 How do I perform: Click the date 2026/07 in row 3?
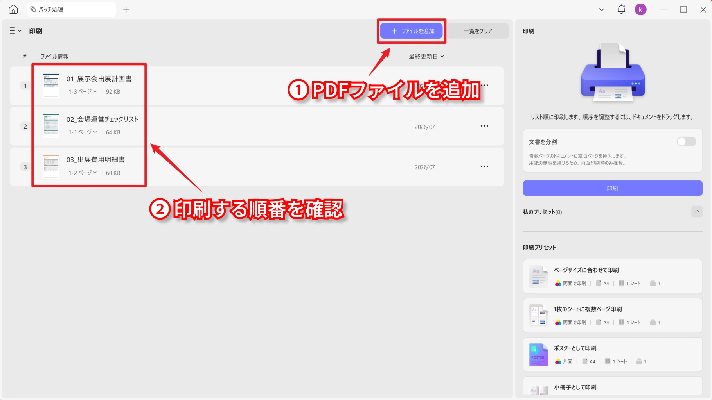(x=425, y=167)
